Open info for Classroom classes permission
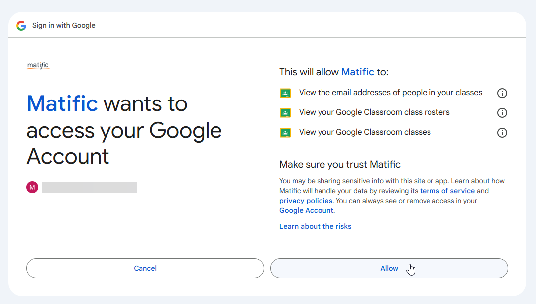 click(502, 132)
